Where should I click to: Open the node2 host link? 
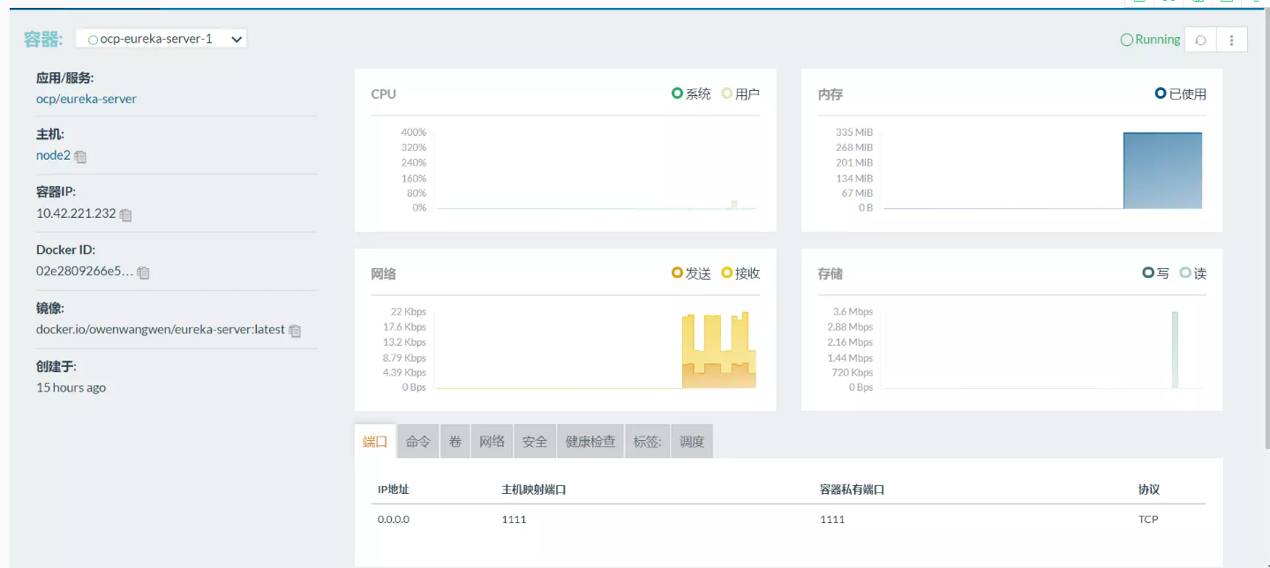pos(53,155)
